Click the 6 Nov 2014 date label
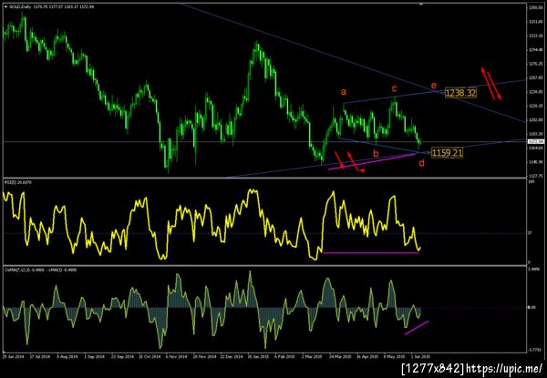The width and height of the screenshot is (547, 378). 177,357
